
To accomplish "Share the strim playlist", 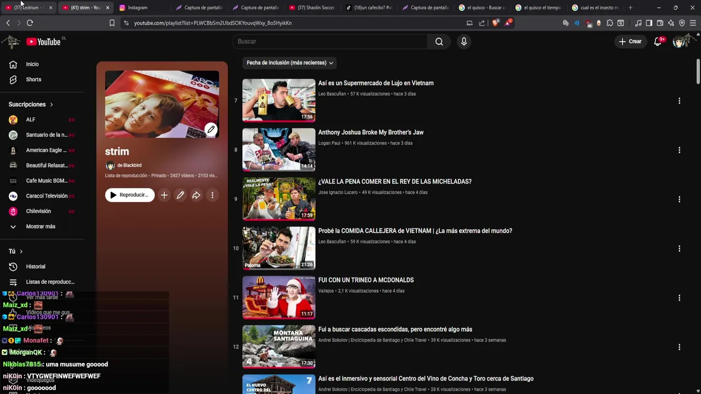I will pyautogui.click(x=196, y=195).
